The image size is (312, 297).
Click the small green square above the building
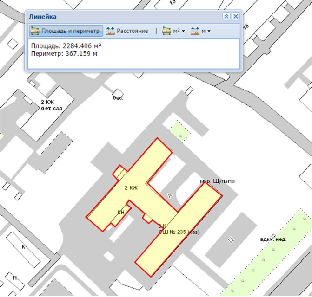point(179,129)
